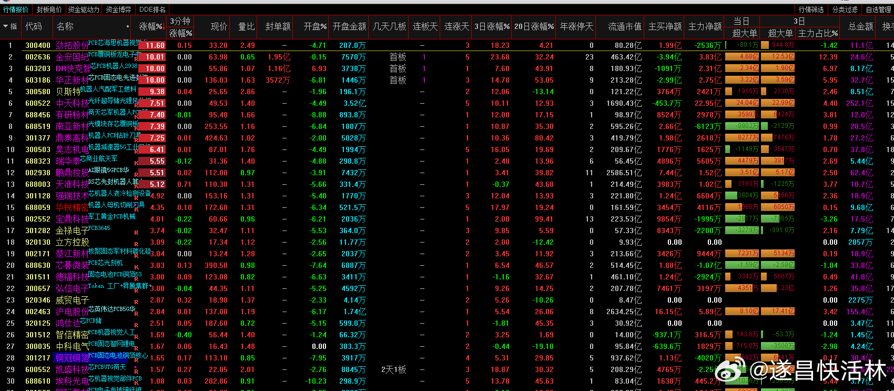Viewport: 894px width, 391px height.
Task: Open the 行情筛选 button
Action: click(811, 9)
